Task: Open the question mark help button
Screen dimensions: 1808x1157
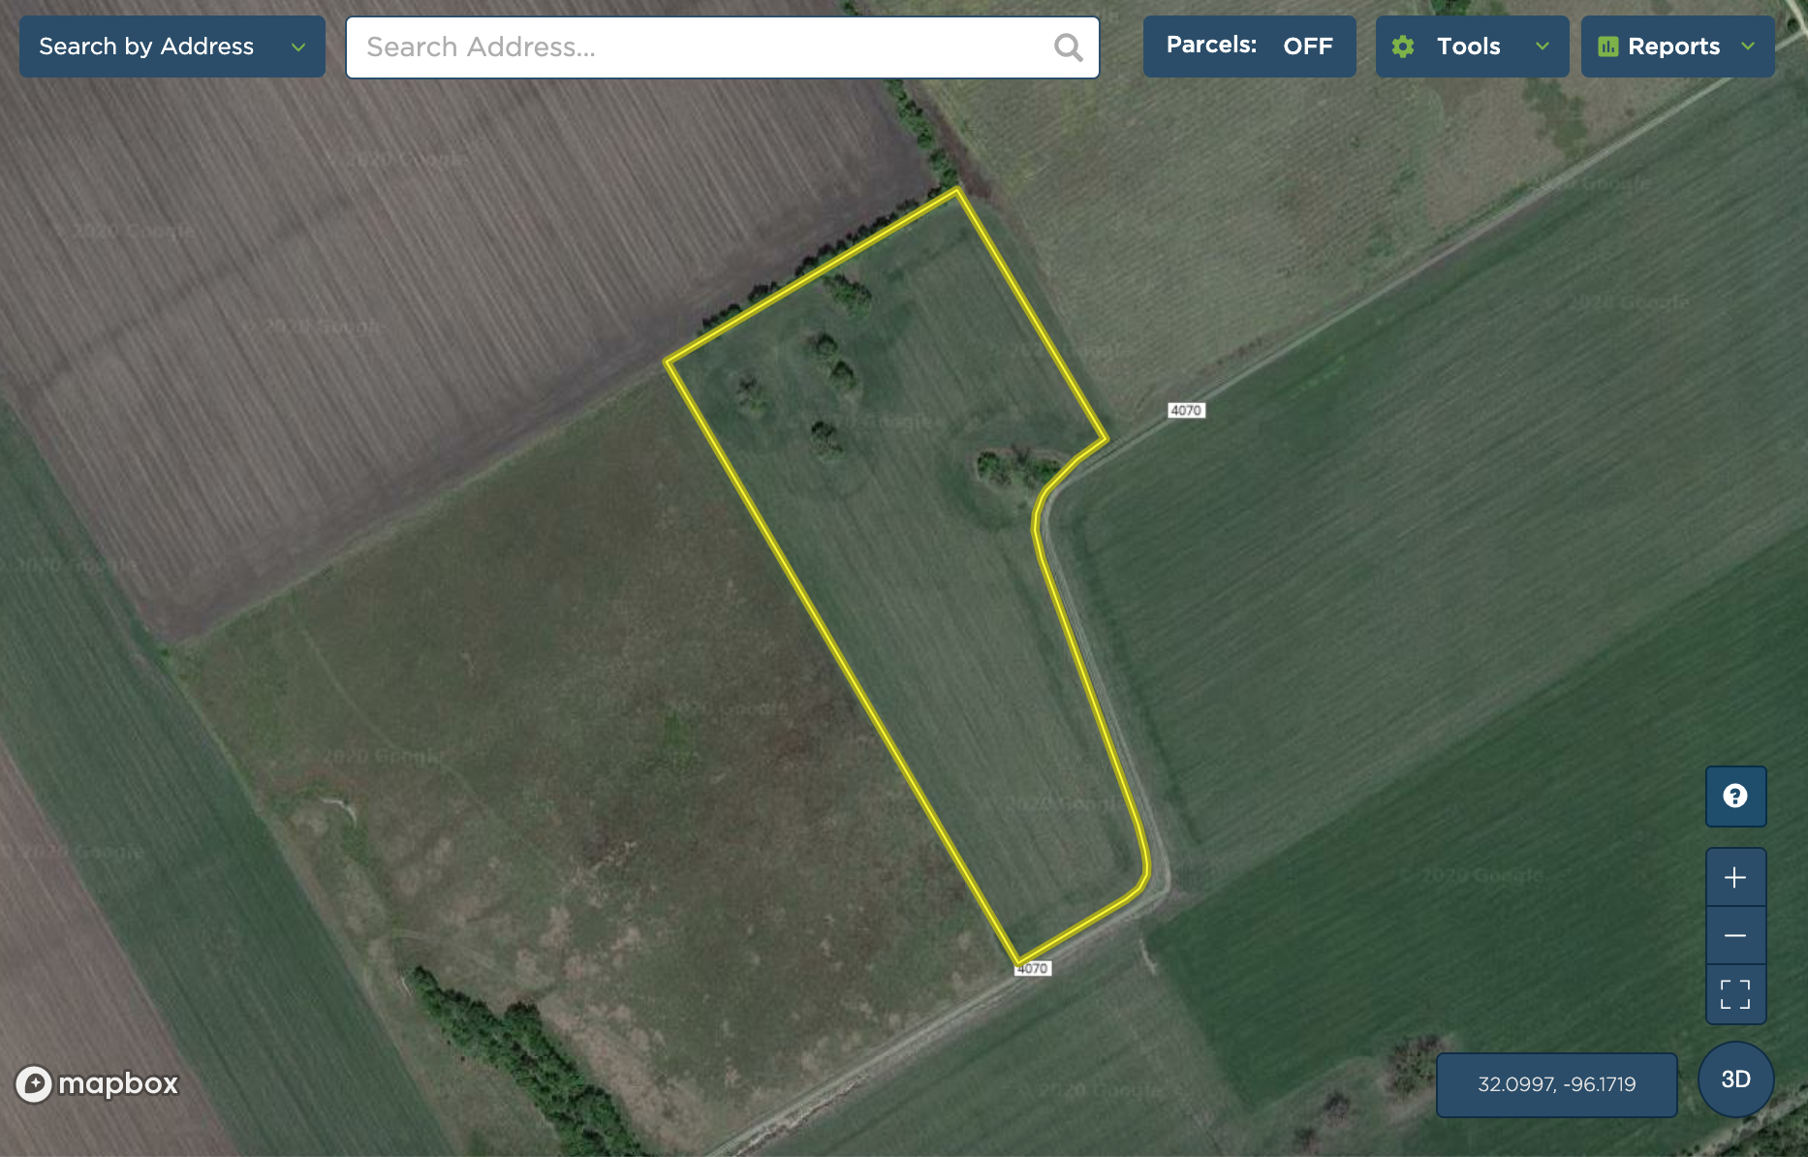Action: coord(1734,797)
